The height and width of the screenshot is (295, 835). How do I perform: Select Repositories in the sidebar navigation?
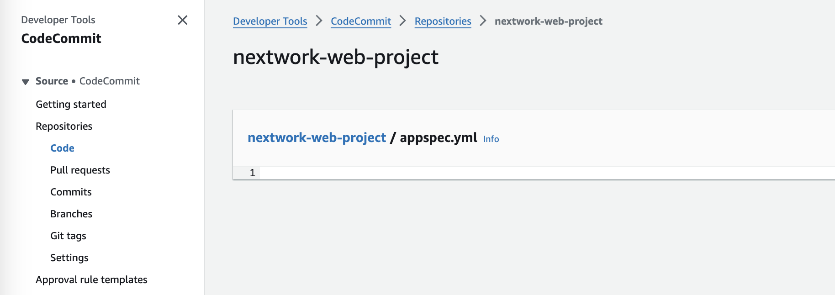pyautogui.click(x=64, y=126)
